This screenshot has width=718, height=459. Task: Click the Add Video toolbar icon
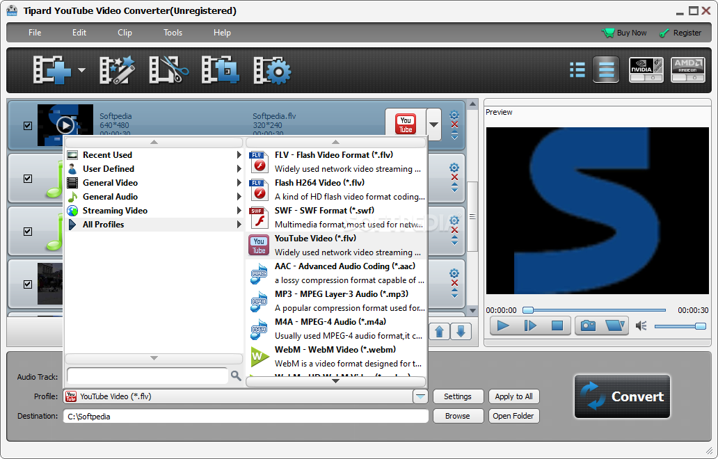click(x=51, y=70)
